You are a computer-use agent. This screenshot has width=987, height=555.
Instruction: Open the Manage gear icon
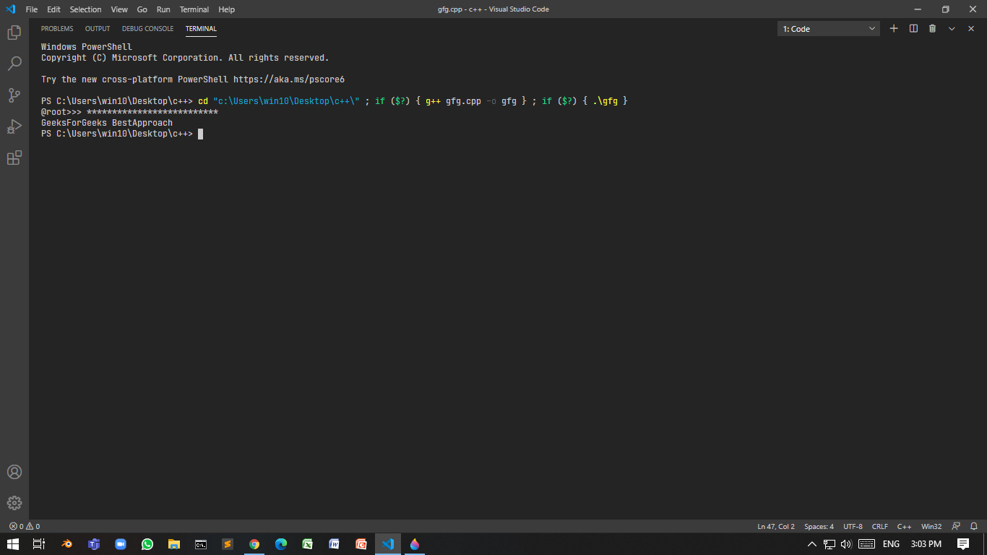(14, 503)
